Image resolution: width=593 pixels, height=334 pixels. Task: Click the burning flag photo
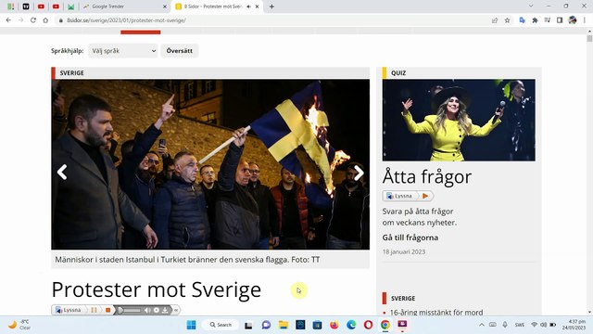click(210, 164)
